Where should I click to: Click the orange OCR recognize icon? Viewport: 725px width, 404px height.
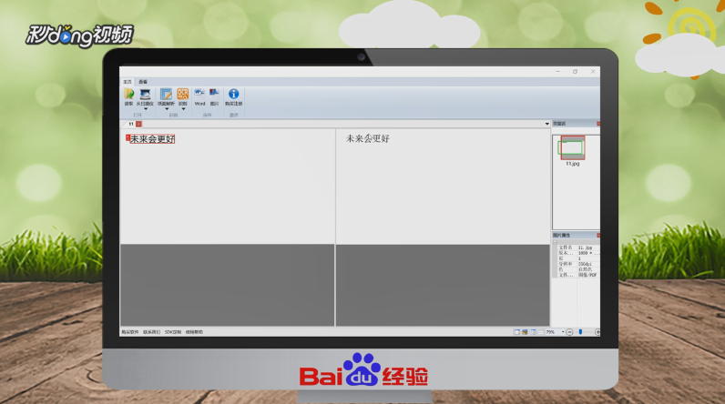pyautogui.click(x=183, y=95)
